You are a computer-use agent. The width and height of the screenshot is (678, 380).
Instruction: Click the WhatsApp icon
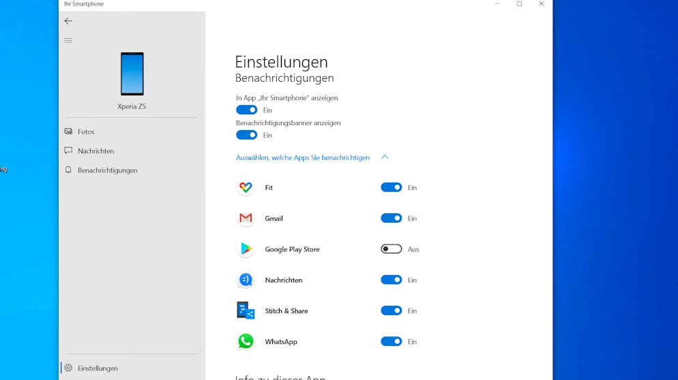pyautogui.click(x=246, y=341)
